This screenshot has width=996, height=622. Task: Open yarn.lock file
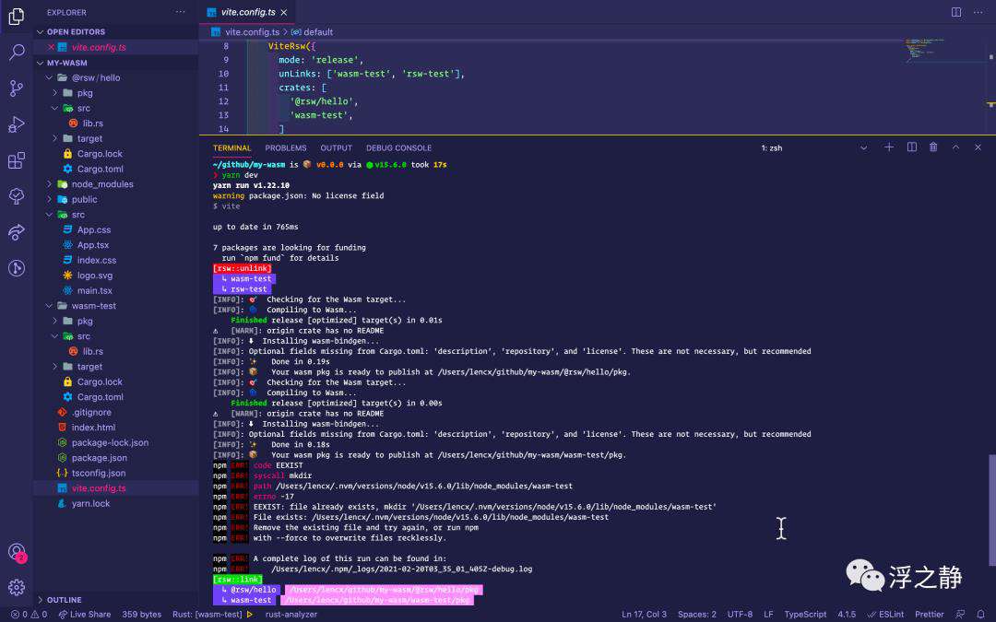coord(90,504)
